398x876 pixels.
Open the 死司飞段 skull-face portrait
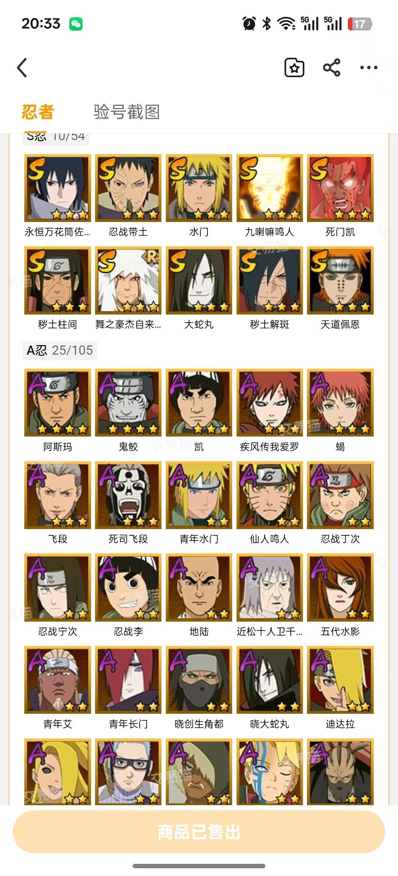(128, 495)
